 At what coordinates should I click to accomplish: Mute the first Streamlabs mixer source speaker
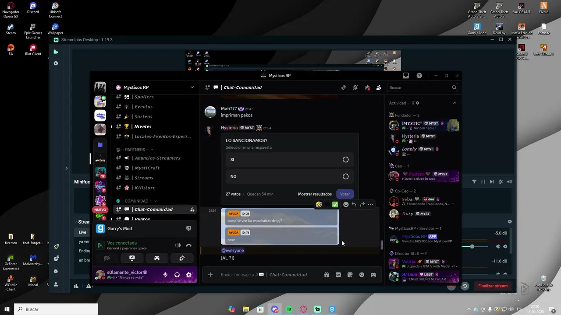click(498, 246)
